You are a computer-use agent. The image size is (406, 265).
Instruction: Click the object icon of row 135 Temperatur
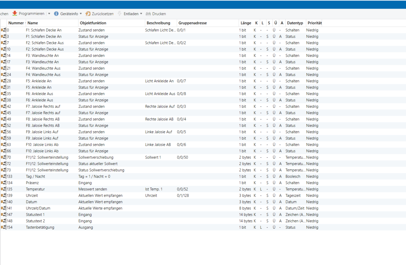[x=4, y=189]
